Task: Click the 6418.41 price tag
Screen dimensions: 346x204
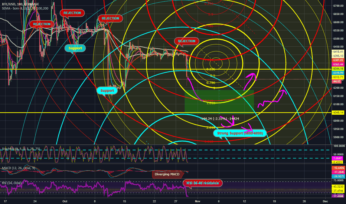Action: [x=338, y=52]
